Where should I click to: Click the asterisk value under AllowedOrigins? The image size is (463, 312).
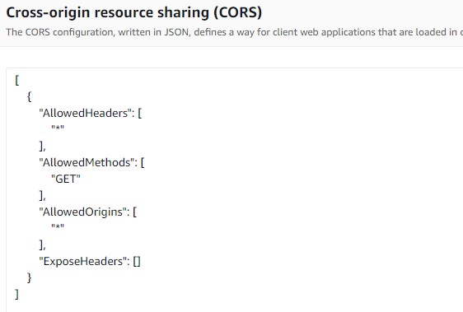(x=58, y=227)
